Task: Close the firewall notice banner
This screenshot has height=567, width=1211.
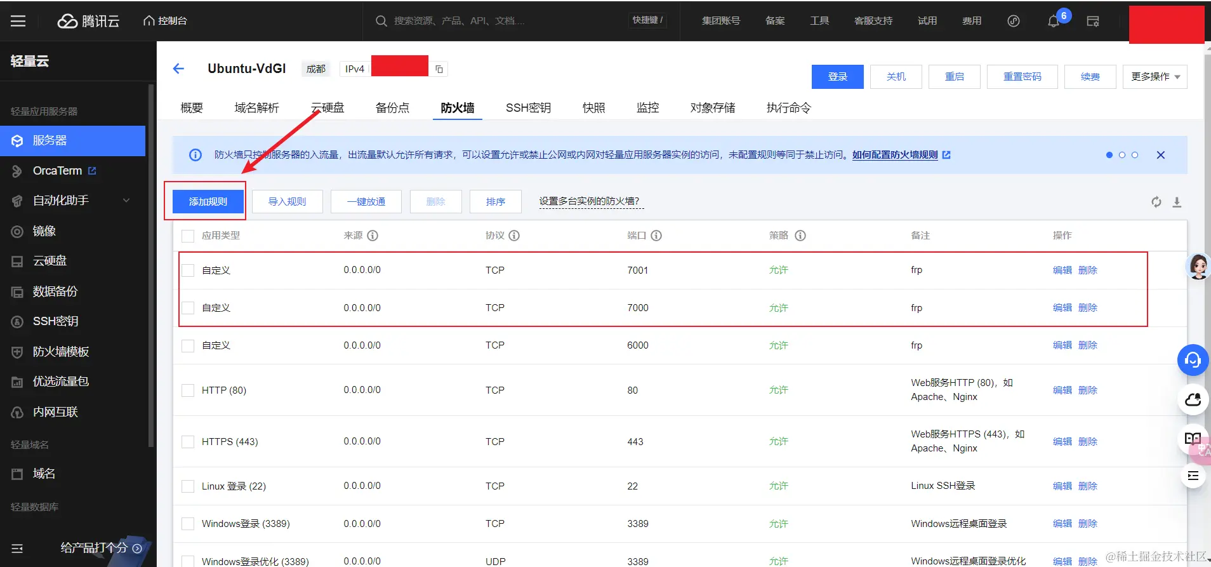Action: coord(1161,155)
